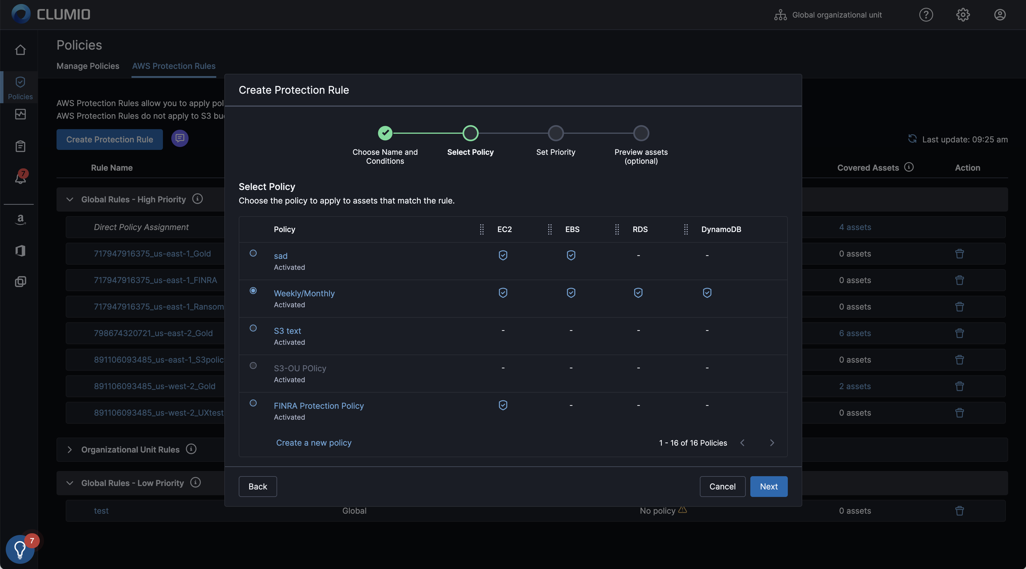The image size is (1026, 569).
Task: Open the Weekly/Monthly policy link
Action: (x=304, y=293)
